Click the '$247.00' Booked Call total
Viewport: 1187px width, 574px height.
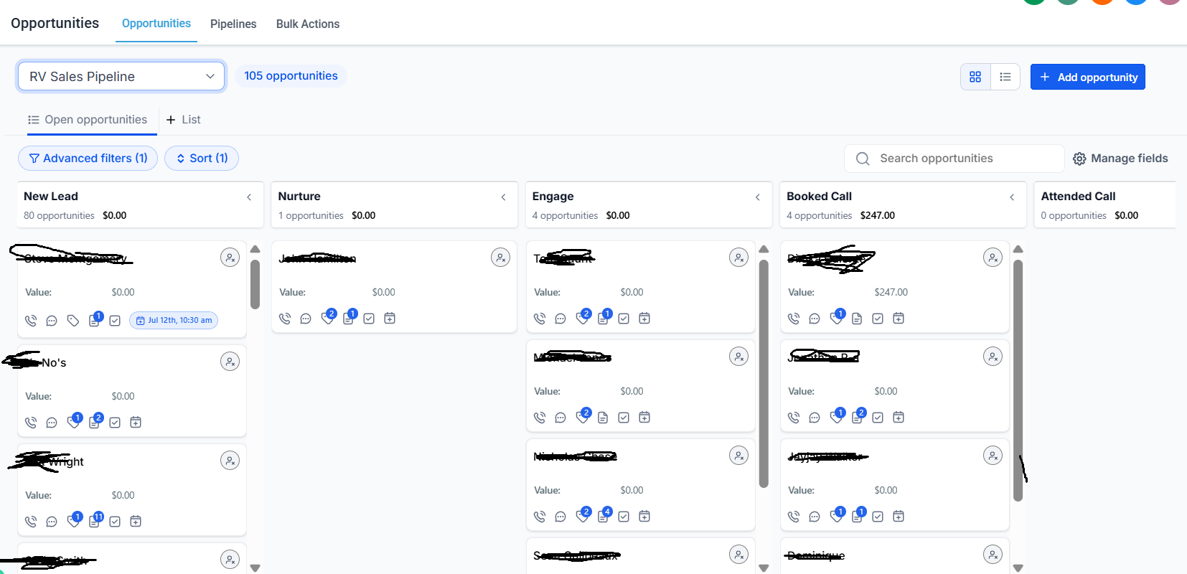(x=878, y=215)
